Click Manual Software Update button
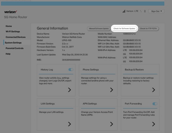 [99, 29]
